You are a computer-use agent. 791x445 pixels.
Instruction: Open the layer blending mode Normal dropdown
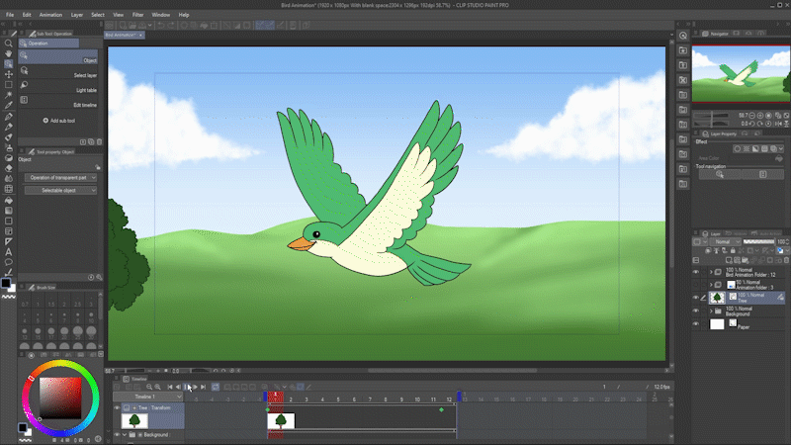pyautogui.click(x=723, y=242)
